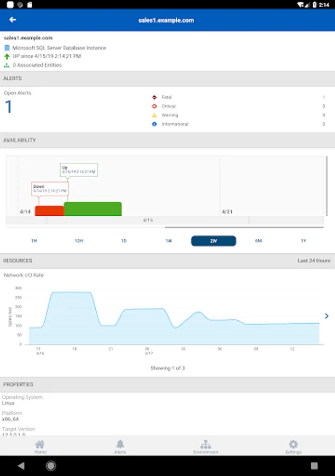Select the 1W time range
The height and width of the screenshot is (476, 335).
click(x=169, y=241)
